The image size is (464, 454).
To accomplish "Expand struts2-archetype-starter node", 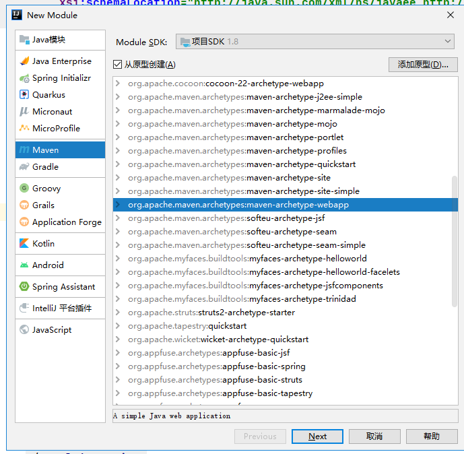I will [118, 313].
